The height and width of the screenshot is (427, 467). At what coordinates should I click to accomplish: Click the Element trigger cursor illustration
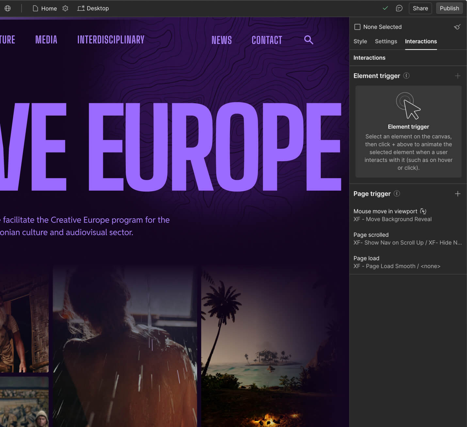408,106
